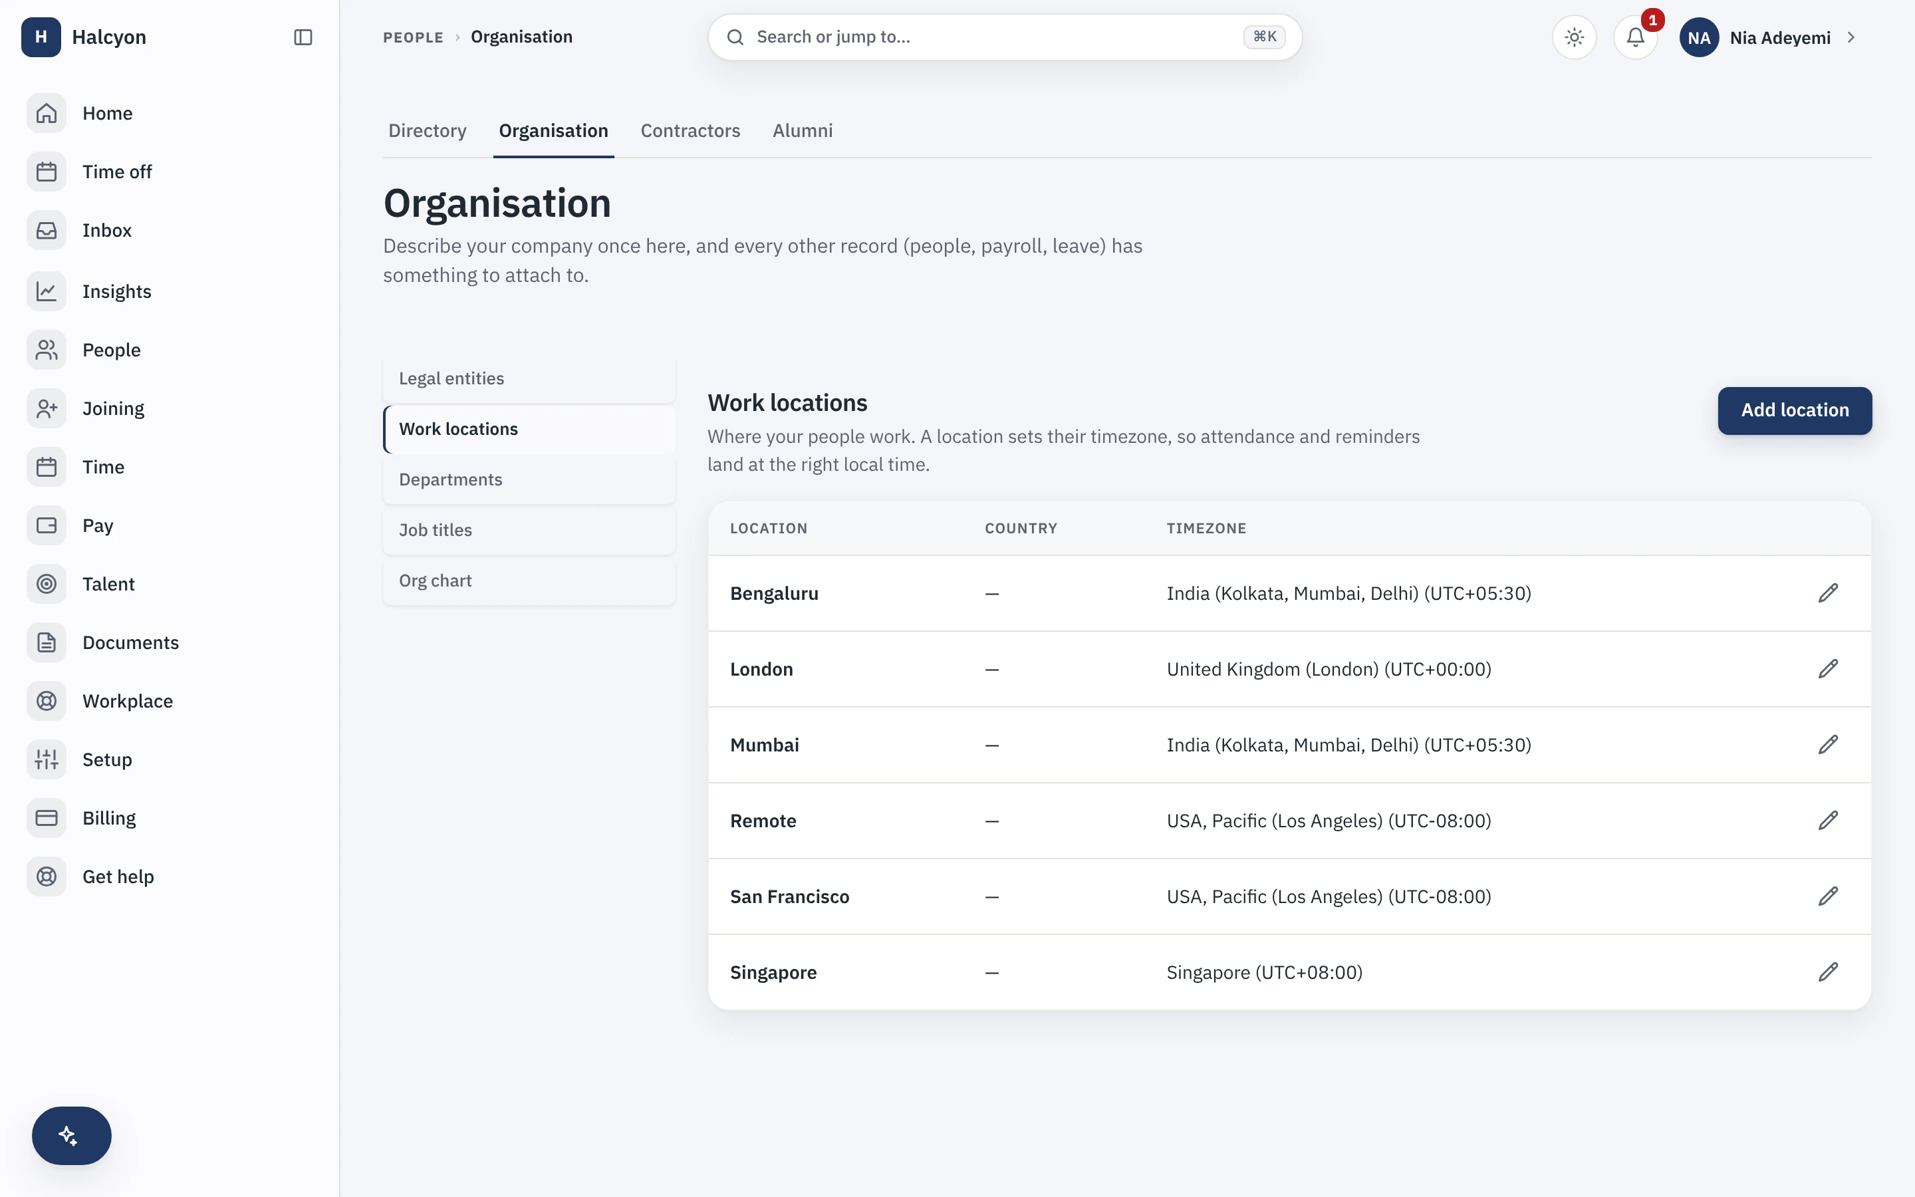The image size is (1915, 1197).
Task: Open Billing in the sidebar
Action: [170, 819]
